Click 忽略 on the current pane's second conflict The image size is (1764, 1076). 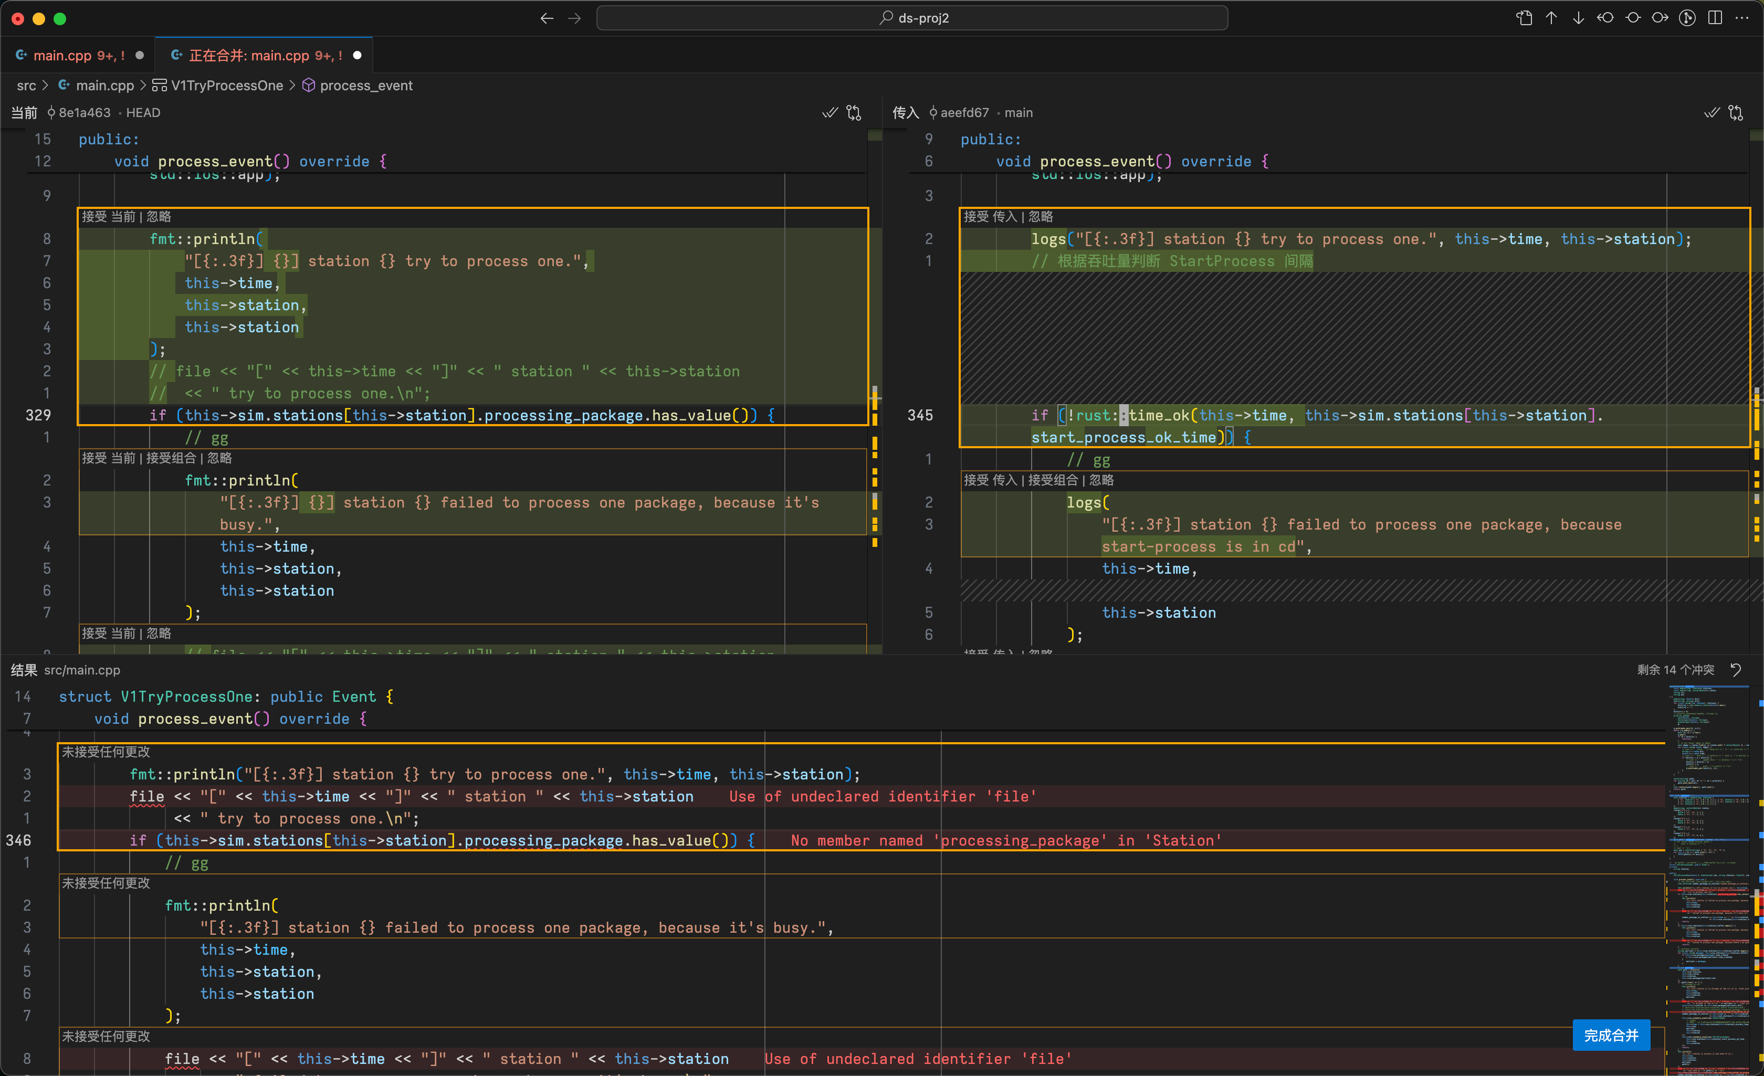pos(219,458)
